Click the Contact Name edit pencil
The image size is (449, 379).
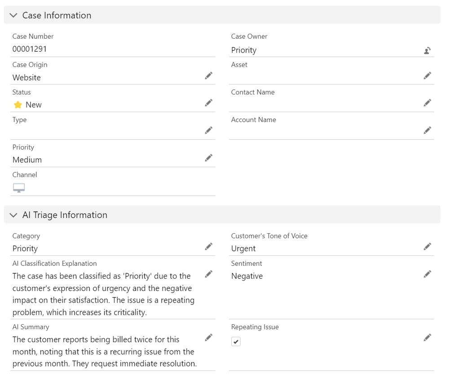427,103
